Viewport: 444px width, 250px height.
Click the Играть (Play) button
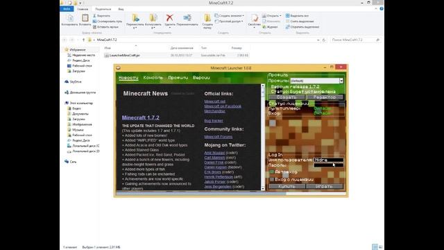pyautogui.click(x=325, y=187)
